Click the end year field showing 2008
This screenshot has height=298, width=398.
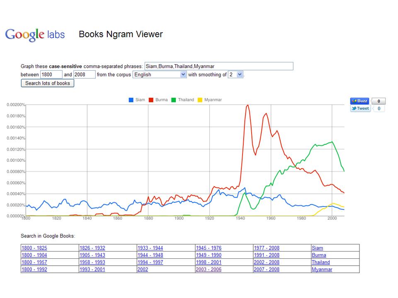click(84, 74)
